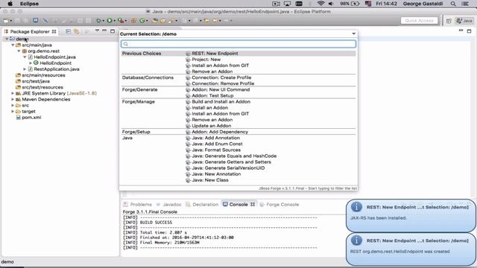Click the JAX-RS has been installed notification

tap(411, 215)
